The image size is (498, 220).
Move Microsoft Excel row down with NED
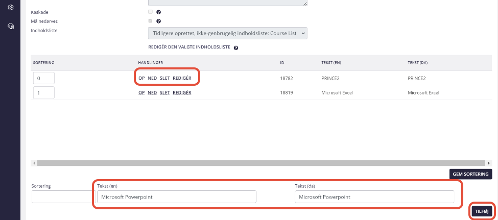point(152,93)
